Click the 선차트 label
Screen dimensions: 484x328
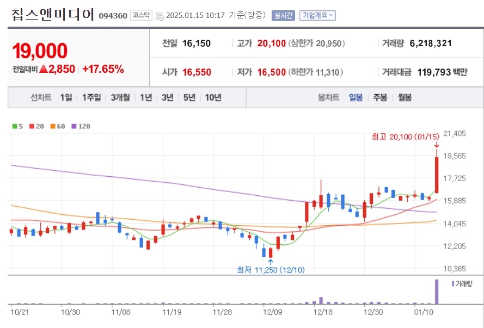click(41, 98)
